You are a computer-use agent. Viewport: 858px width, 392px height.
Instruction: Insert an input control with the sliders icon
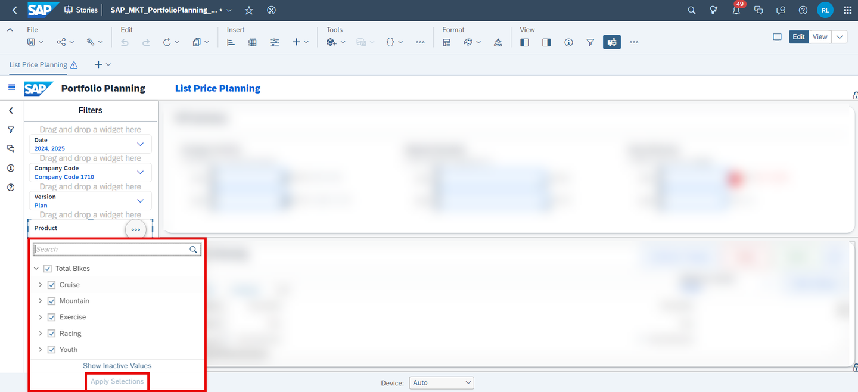click(275, 42)
